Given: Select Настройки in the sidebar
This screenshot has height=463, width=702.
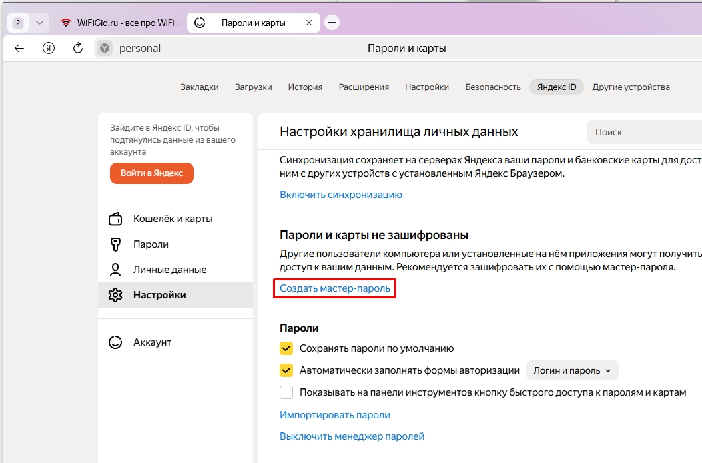Looking at the screenshot, I should pyautogui.click(x=175, y=295).
